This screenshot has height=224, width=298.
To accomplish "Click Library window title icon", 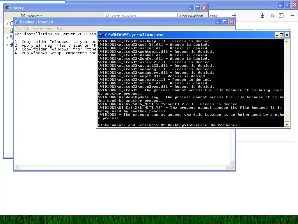I will [7, 8].
